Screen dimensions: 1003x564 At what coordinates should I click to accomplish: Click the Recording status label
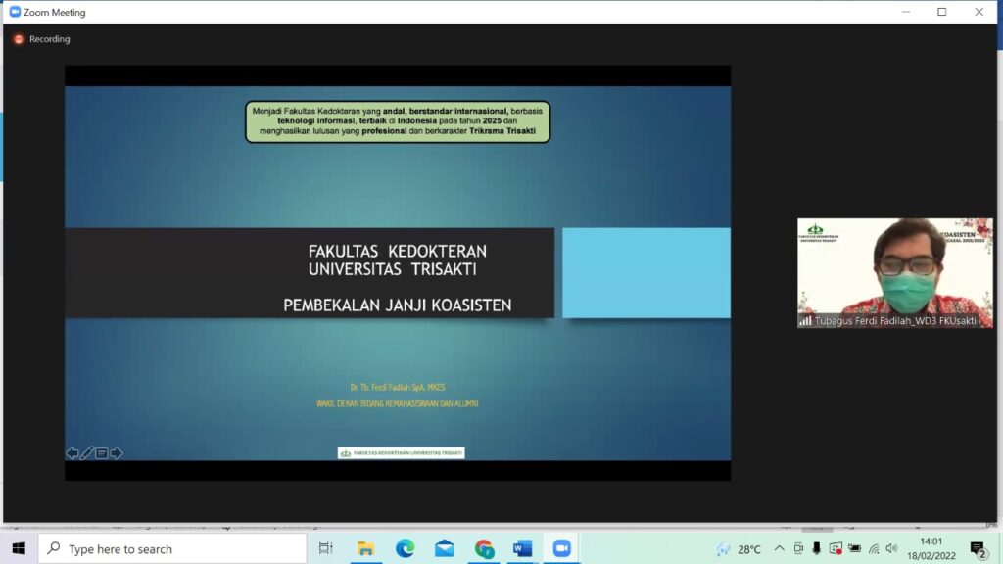tap(49, 39)
